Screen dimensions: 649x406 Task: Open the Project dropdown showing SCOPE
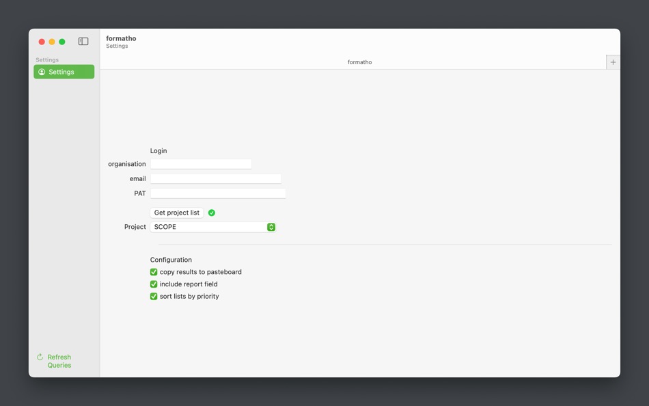pos(212,227)
